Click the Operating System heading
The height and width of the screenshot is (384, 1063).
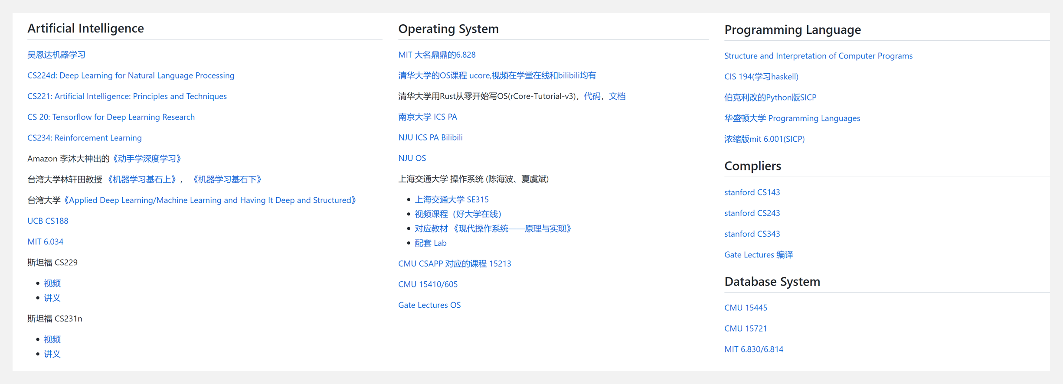[x=448, y=29]
